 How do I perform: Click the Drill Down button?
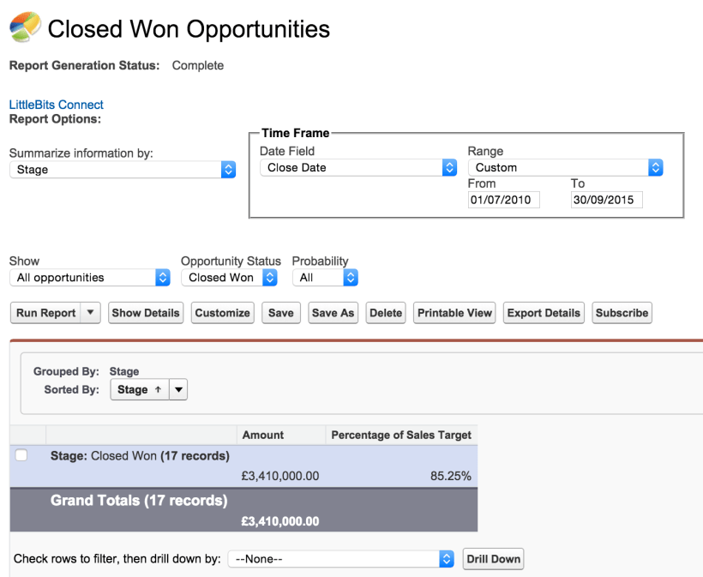(493, 559)
